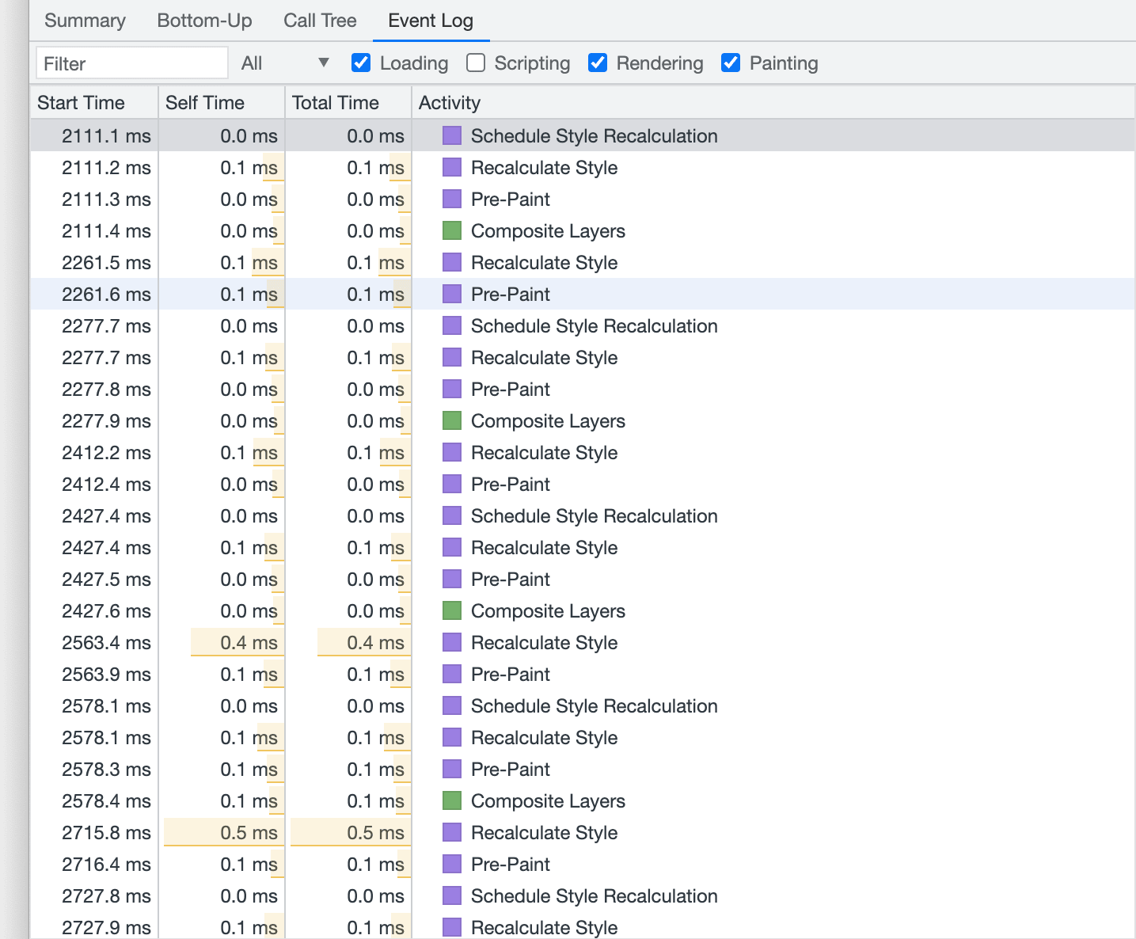
Task: Open the All duration filter dropdown
Action: [x=285, y=63]
